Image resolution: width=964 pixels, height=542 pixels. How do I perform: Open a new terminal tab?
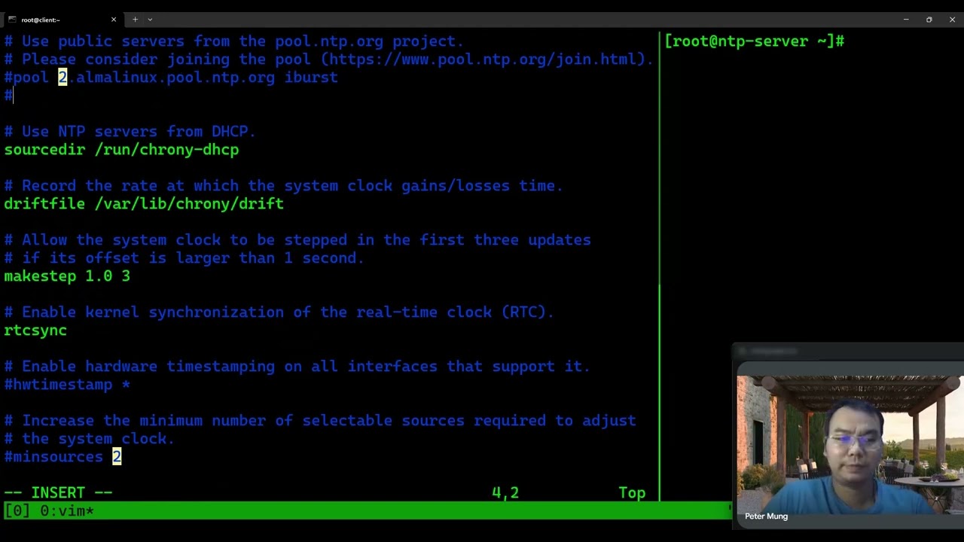136,20
